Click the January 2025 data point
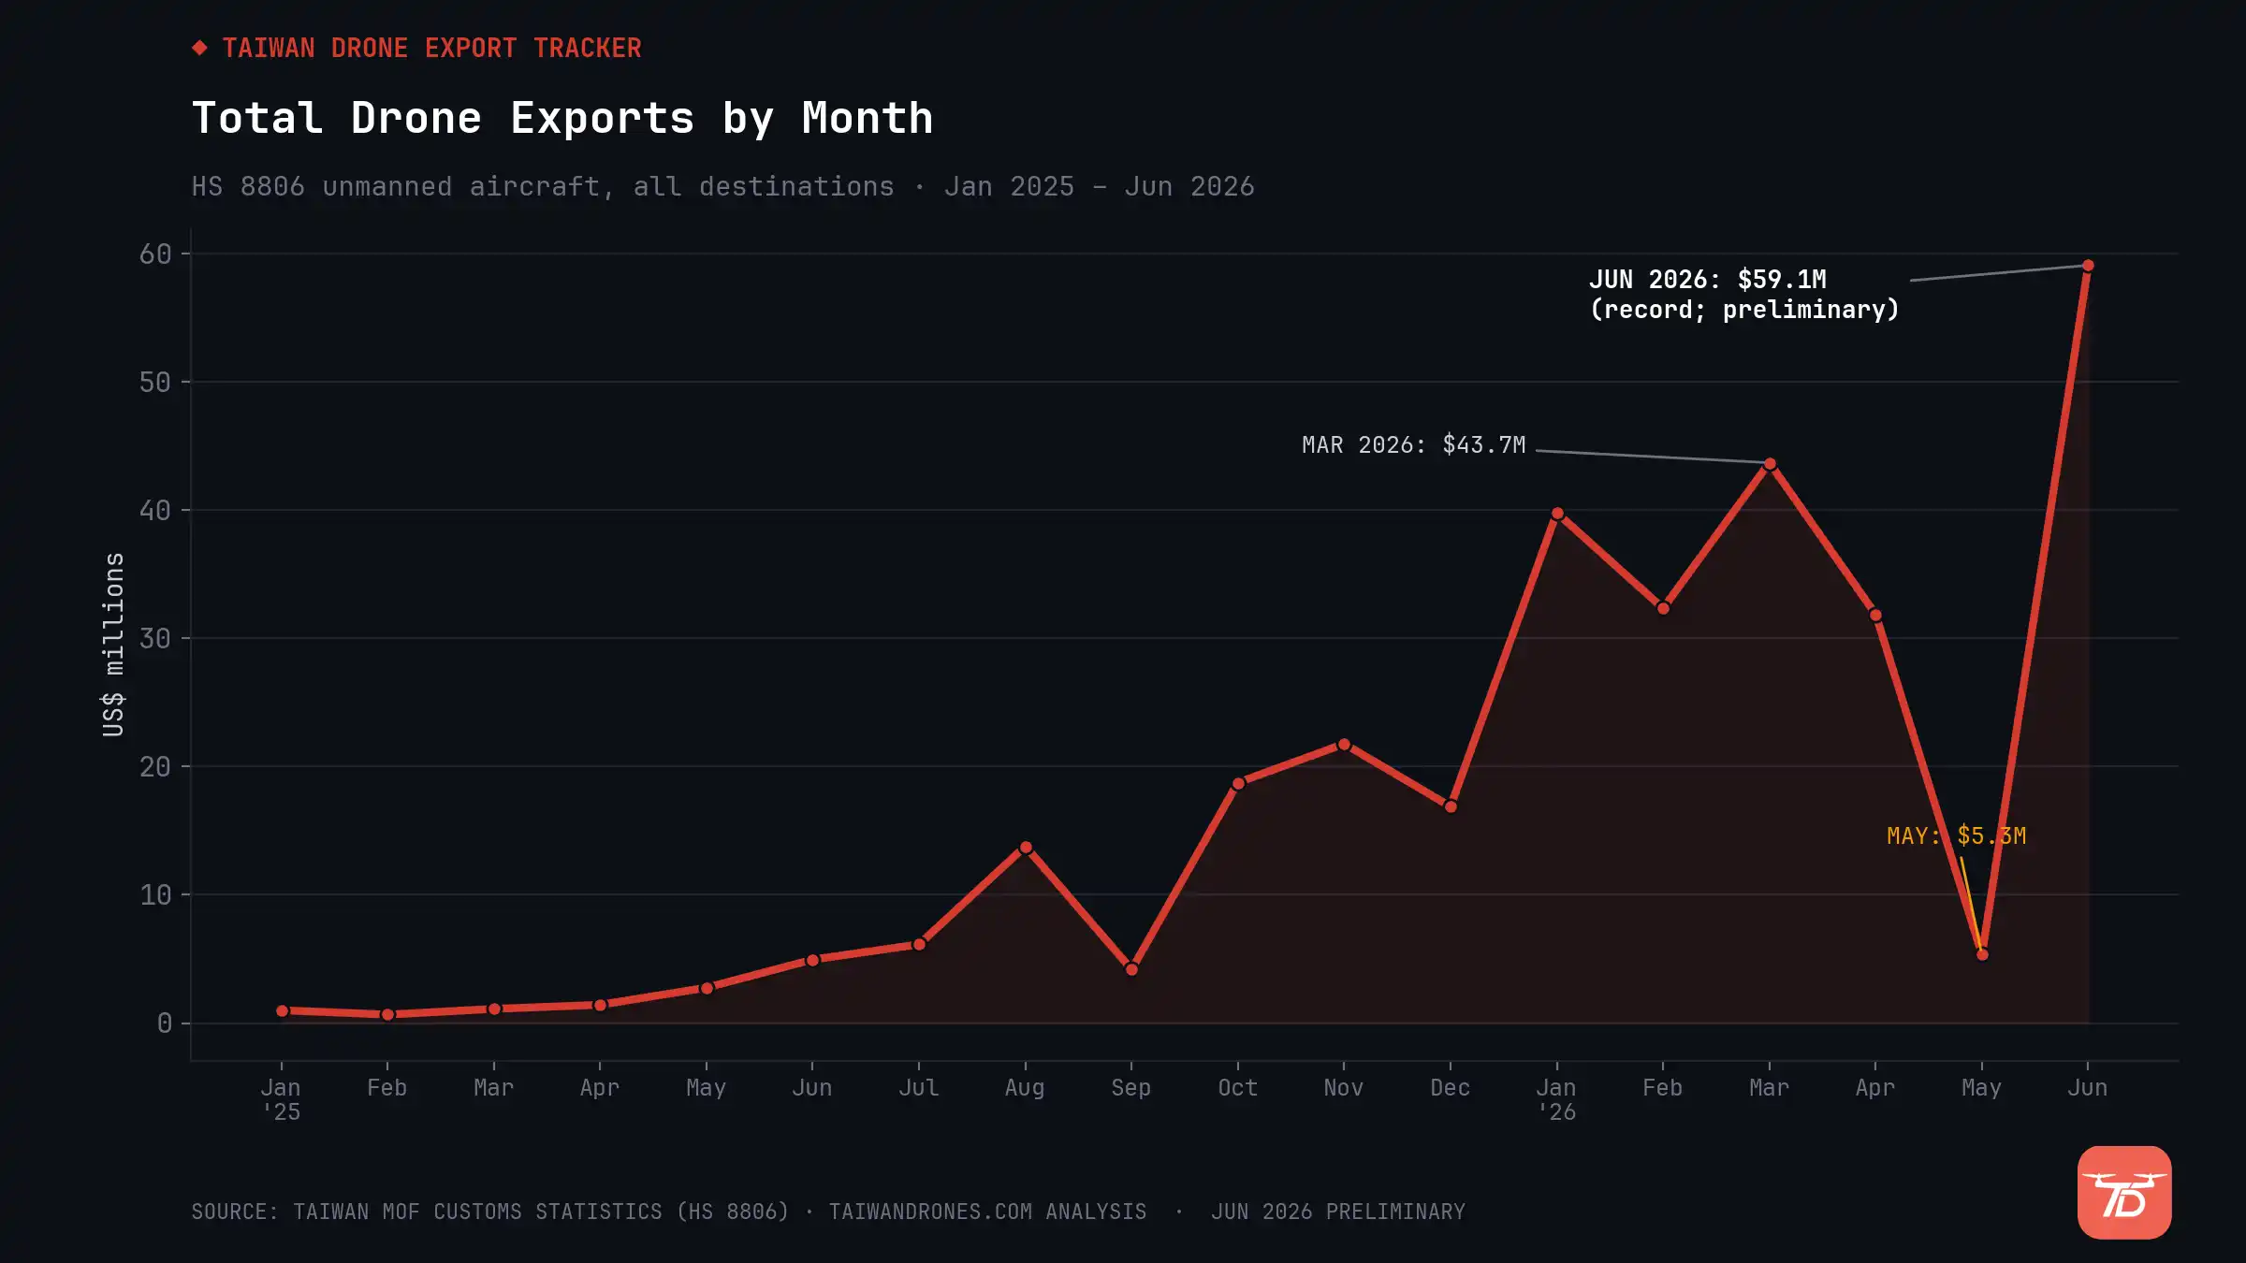 coord(282,1010)
